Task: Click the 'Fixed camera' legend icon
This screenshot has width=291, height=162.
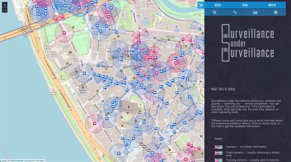Action: pos(218,153)
